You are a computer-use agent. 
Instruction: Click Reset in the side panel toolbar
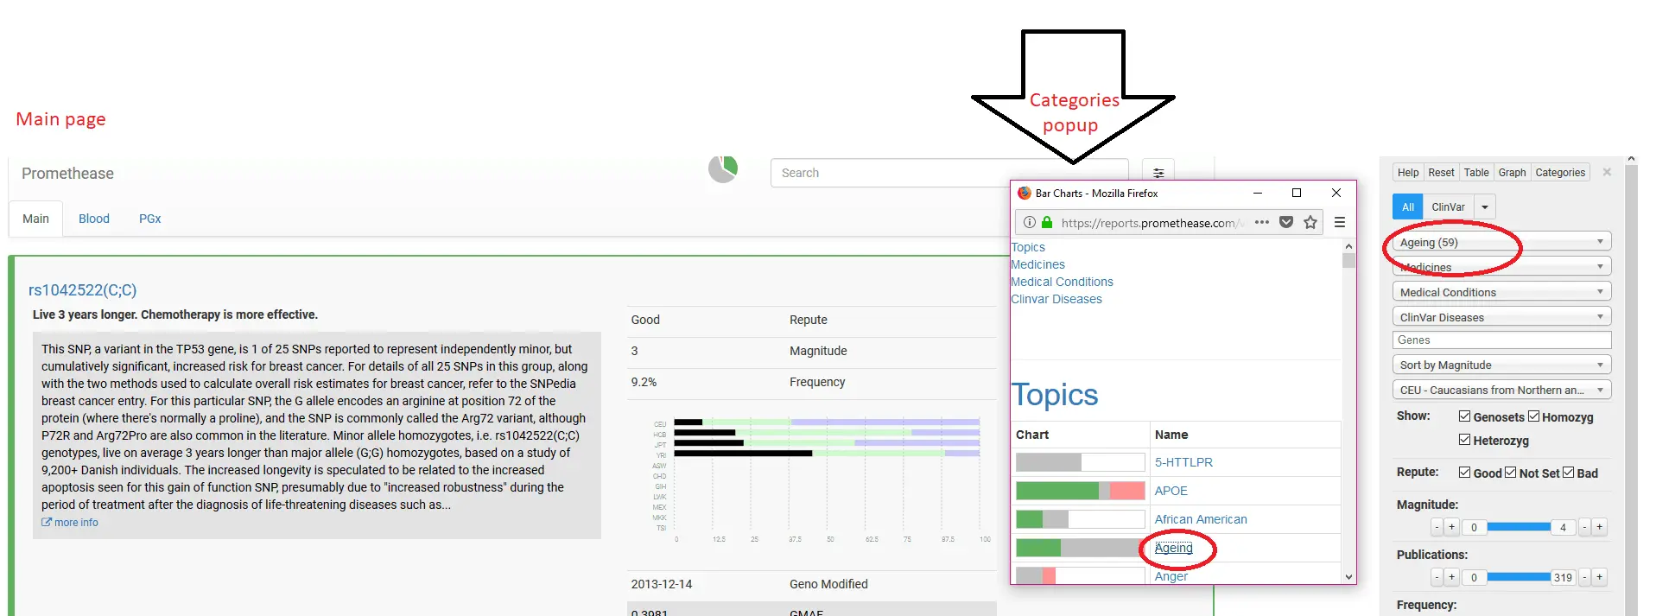click(1441, 173)
